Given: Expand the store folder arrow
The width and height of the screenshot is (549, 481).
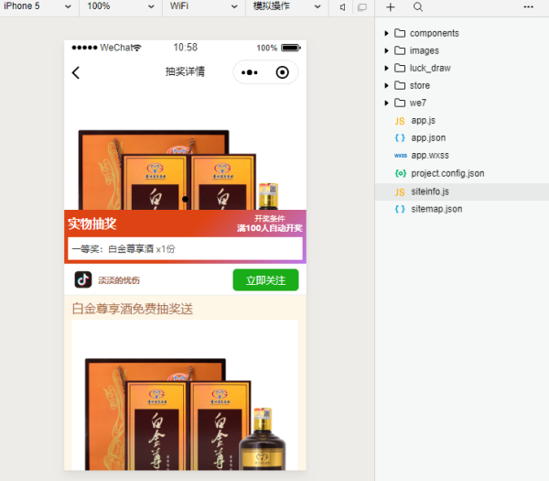Looking at the screenshot, I should pos(386,85).
